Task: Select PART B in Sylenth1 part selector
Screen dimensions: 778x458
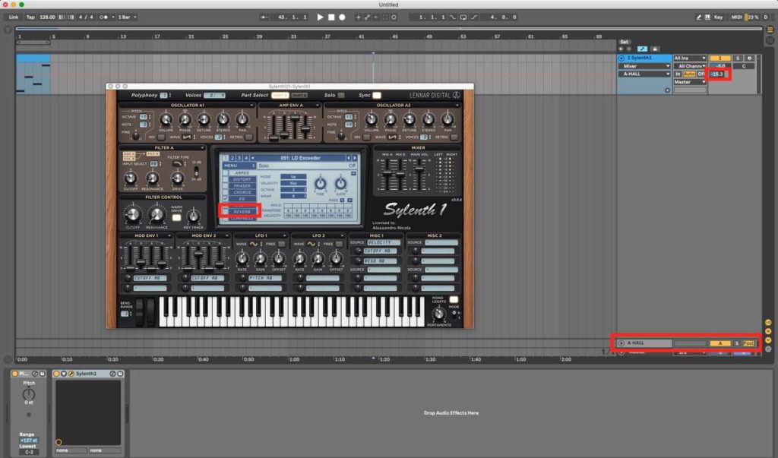Action: [299, 96]
